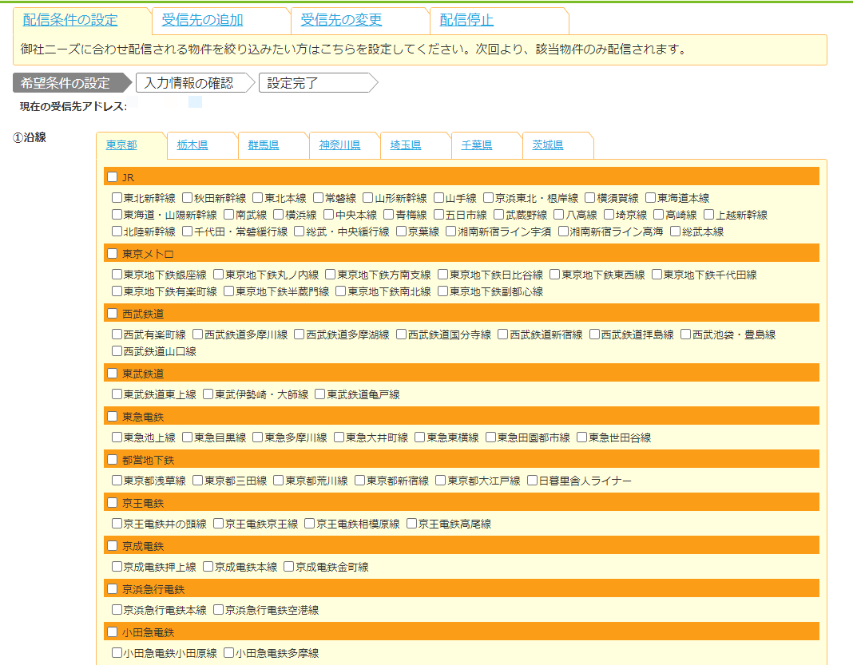Tick the 京王電鉄高尾線 checkbox
Image resolution: width=853 pixels, height=665 pixels.
(412, 523)
